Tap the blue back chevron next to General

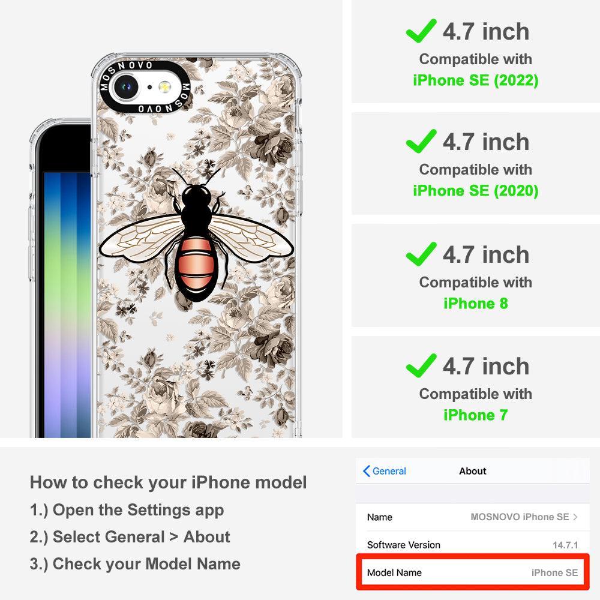[x=366, y=471]
